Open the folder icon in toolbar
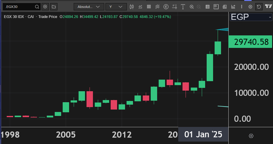Viewport: 273px width, 144px height. point(53,7)
